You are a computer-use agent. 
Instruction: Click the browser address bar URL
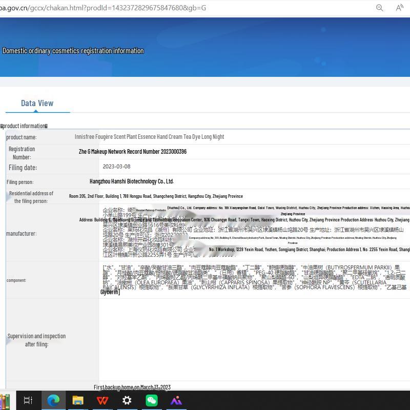[102, 8]
